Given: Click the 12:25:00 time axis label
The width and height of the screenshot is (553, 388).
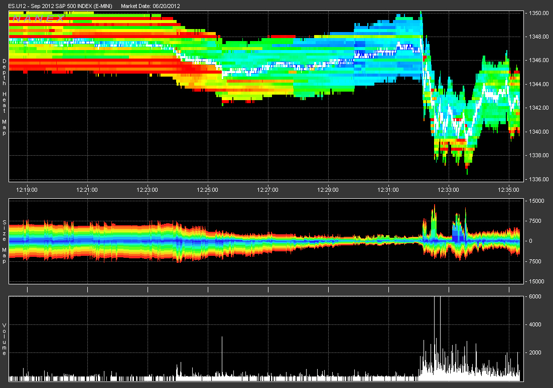Looking at the screenshot, I should [207, 190].
